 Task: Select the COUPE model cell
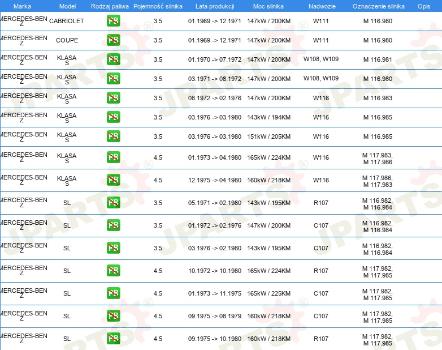(67, 40)
